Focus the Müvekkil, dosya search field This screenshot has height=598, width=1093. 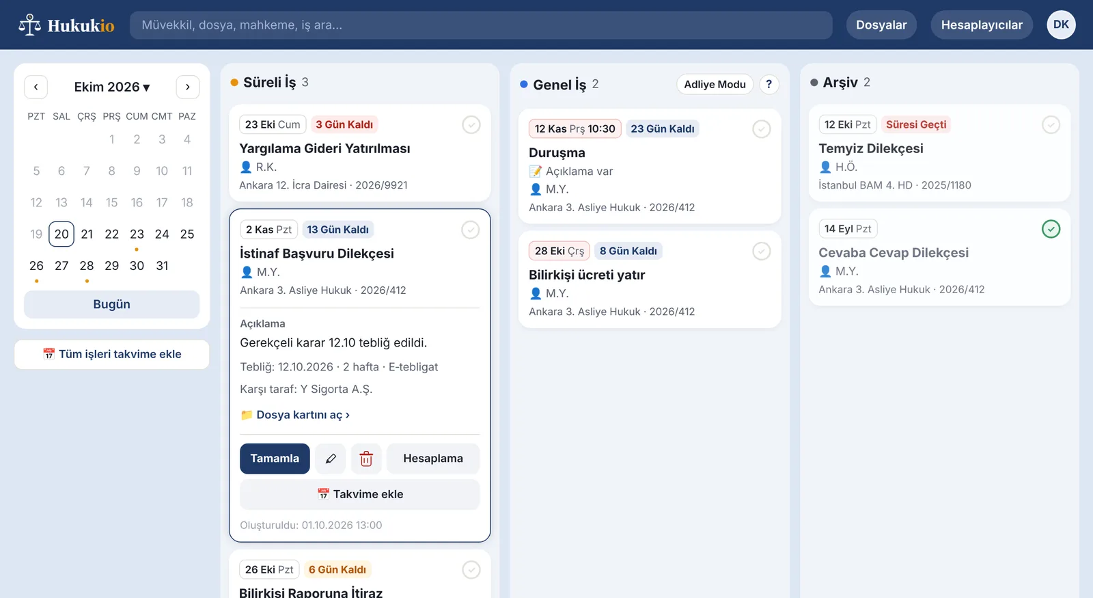tap(481, 25)
